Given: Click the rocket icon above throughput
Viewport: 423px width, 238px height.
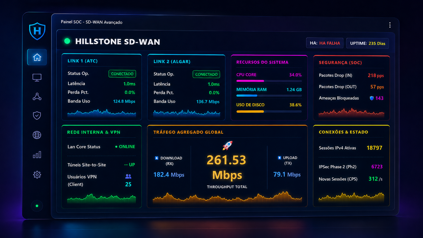Looking at the screenshot, I should (227, 145).
